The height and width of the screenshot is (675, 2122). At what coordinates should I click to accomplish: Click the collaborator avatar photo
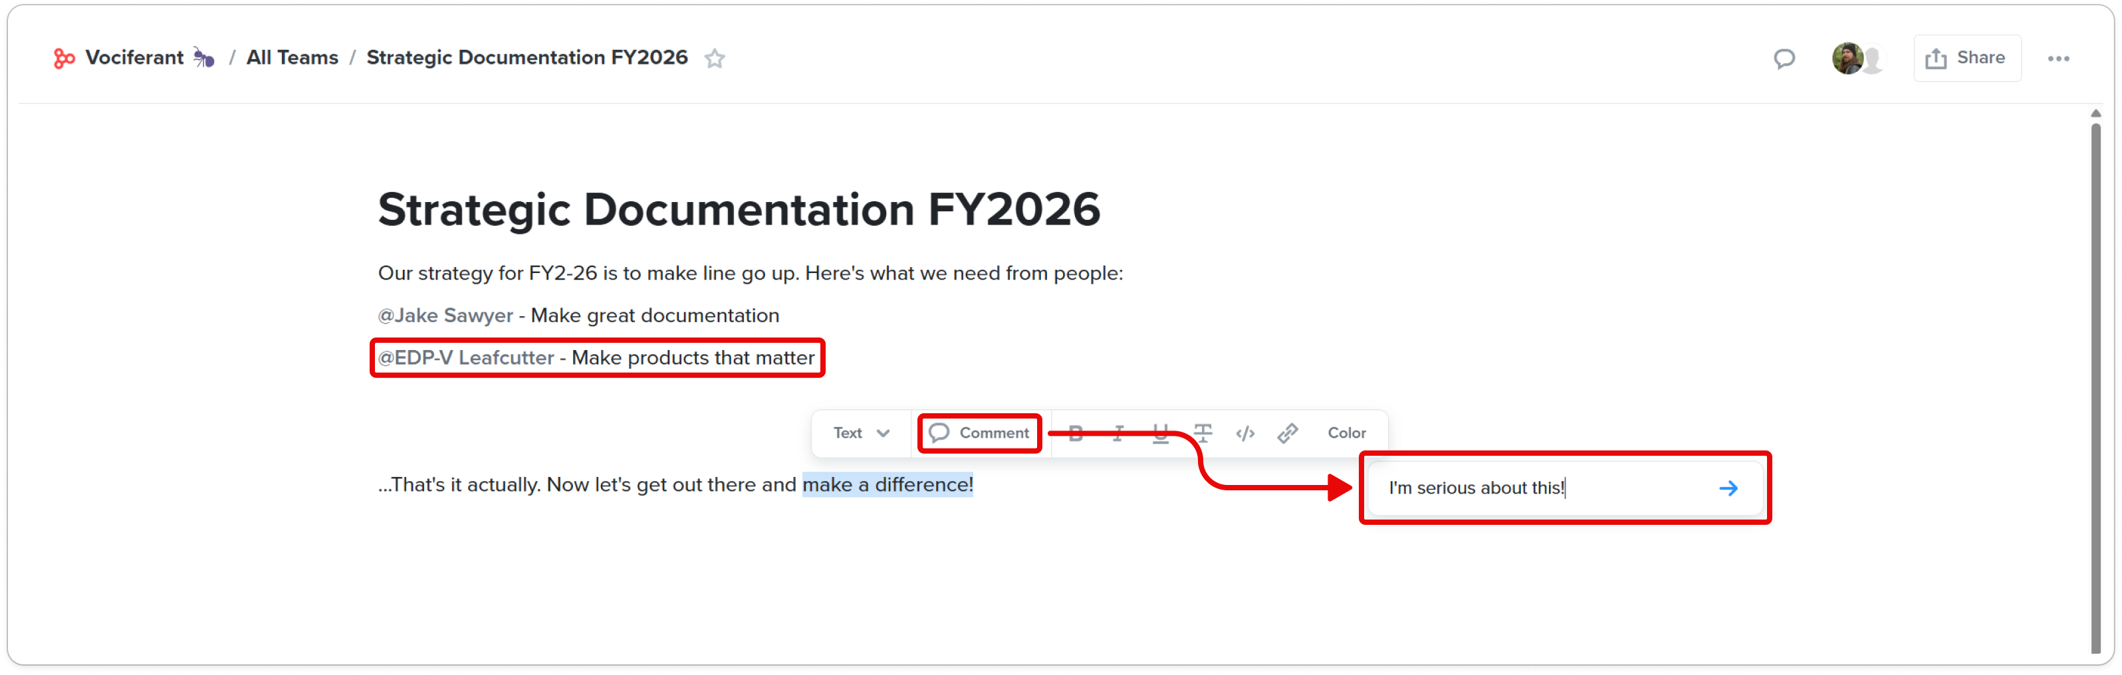[x=1847, y=58]
